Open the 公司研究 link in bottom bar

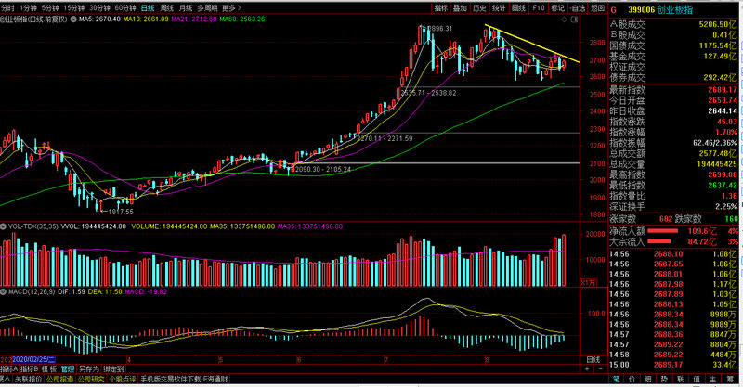coord(90,380)
